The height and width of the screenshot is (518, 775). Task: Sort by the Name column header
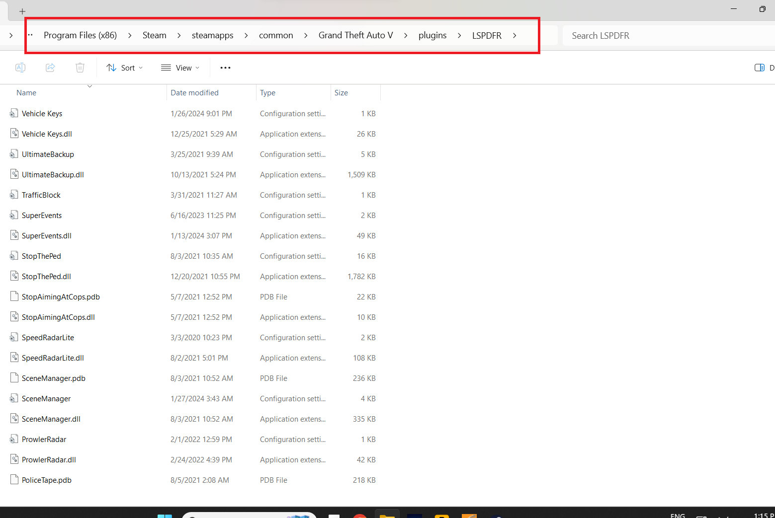coord(26,93)
